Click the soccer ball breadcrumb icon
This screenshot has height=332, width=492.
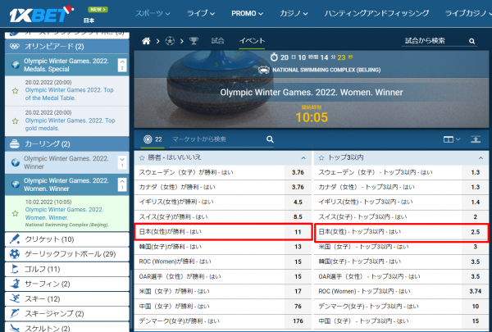(170, 41)
